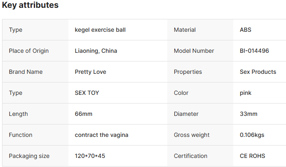Select the CE ROHS certification value
This screenshot has width=286, height=167.
pos(252,156)
